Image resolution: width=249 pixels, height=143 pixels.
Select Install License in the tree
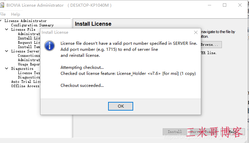29,38
